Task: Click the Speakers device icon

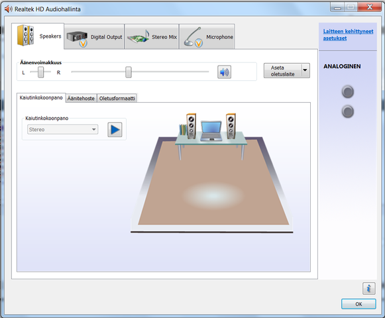Action: (x=26, y=35)
